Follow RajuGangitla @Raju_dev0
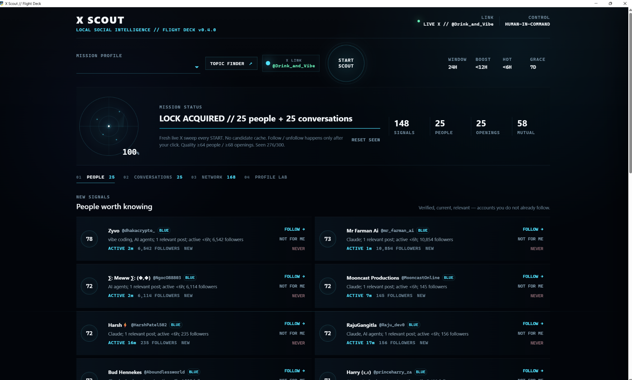The width and height of the screenshot is (632, 380). (533, 323)
